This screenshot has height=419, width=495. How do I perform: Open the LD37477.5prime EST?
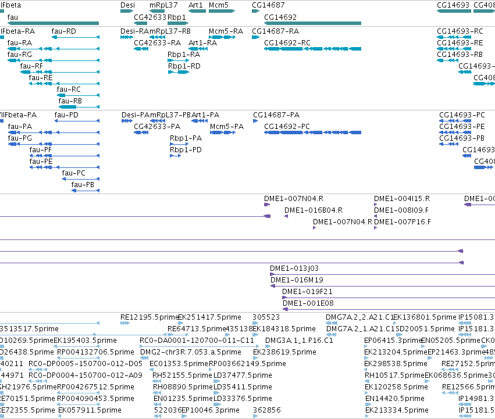pyautogui.click(x=216, y=381)
